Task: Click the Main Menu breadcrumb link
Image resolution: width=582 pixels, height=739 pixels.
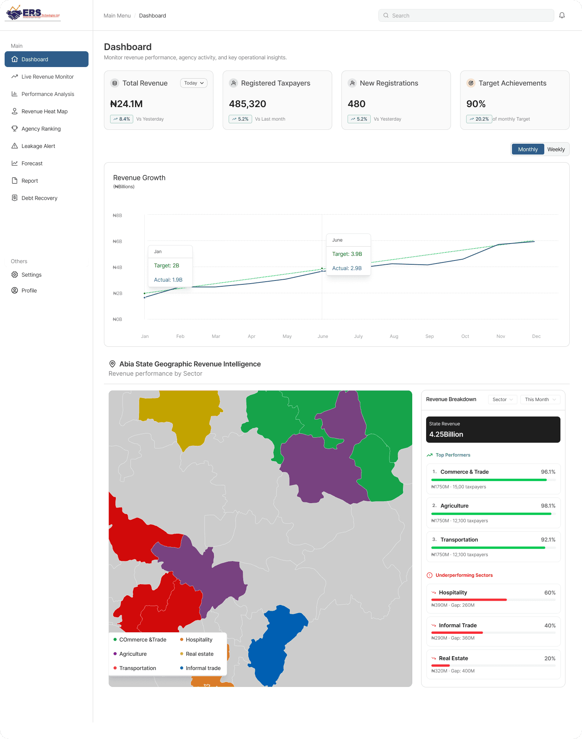Action: 117,16
